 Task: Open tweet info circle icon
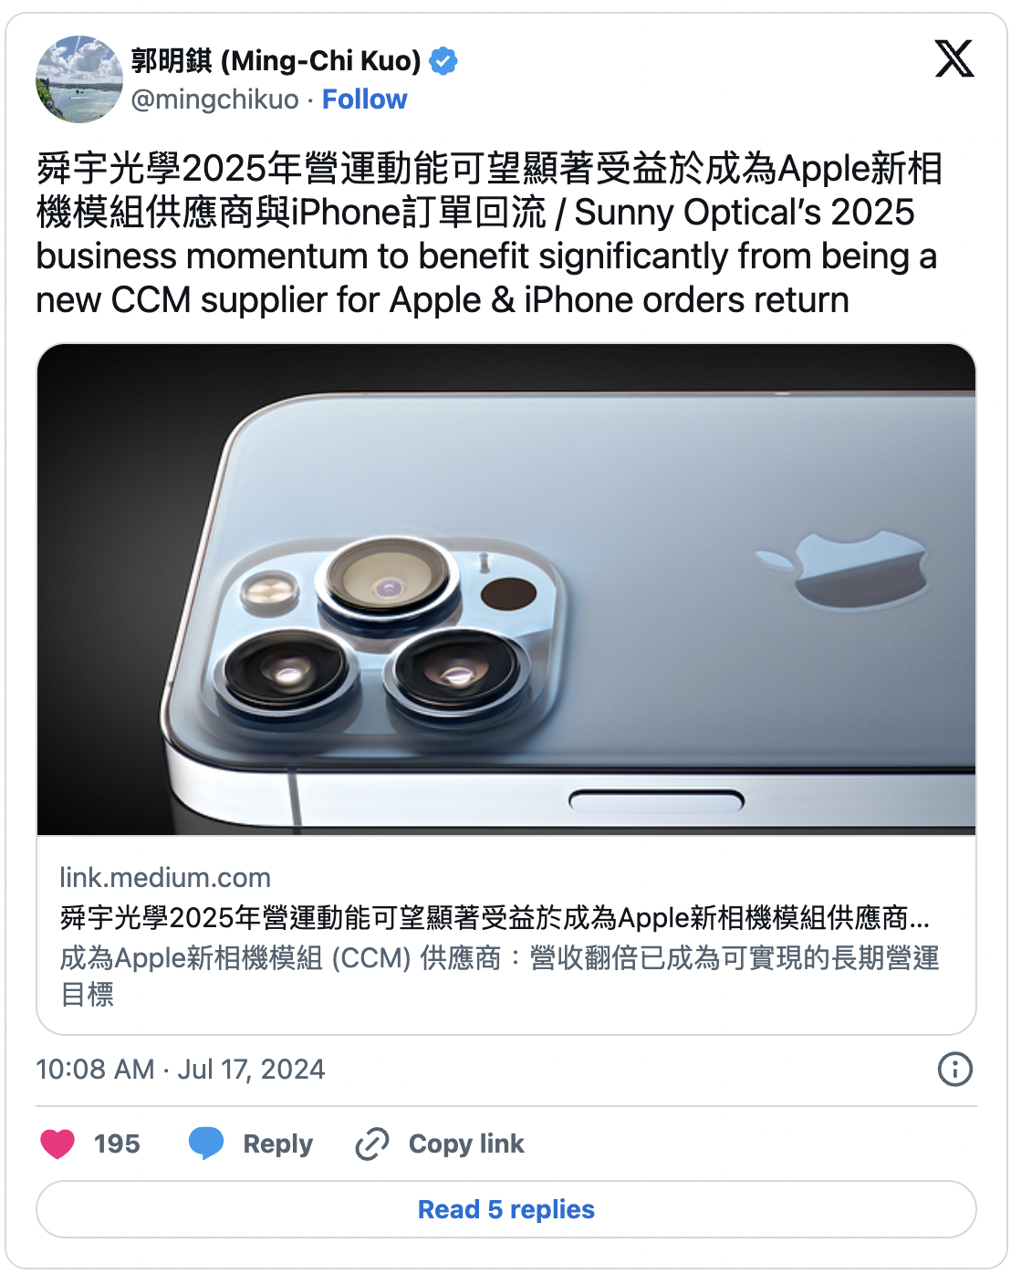coord(955,1069)
